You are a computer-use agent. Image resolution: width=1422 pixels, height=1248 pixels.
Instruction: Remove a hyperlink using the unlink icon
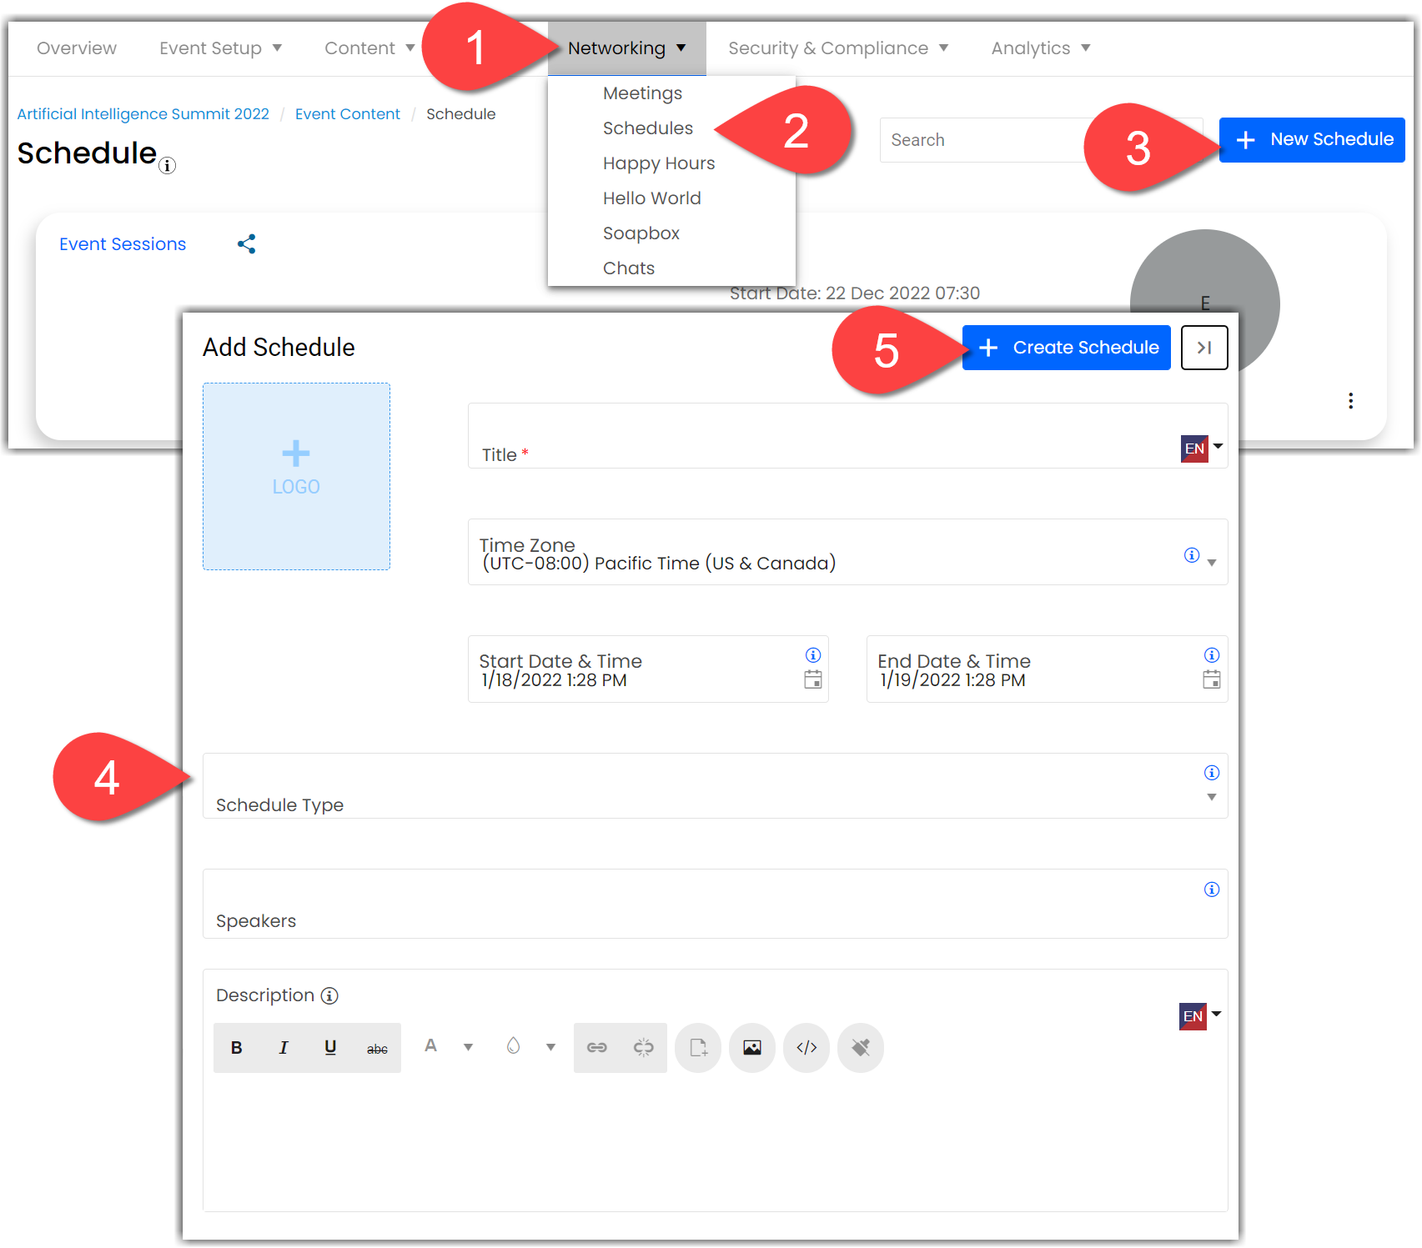(644, 1048)
